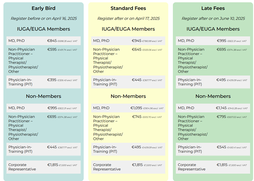The image size is (254, 181).
Task: Select the Early Bird heading
Action: [x=44, y=8]
